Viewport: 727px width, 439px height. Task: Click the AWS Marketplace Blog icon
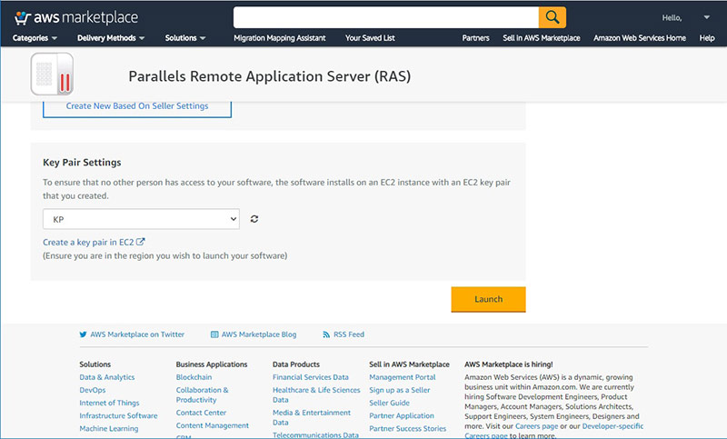tap(214, 334)
